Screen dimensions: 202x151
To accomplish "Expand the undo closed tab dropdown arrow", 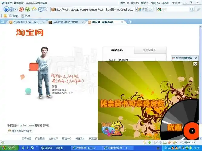I will tap(45, 9).
